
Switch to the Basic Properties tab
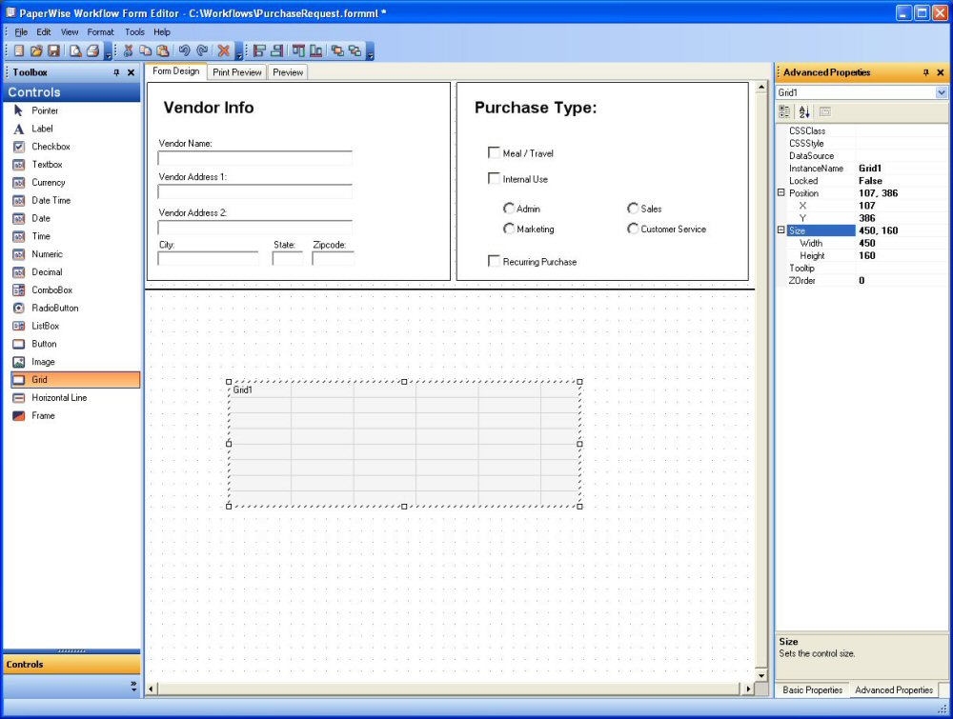click(812, 689)
